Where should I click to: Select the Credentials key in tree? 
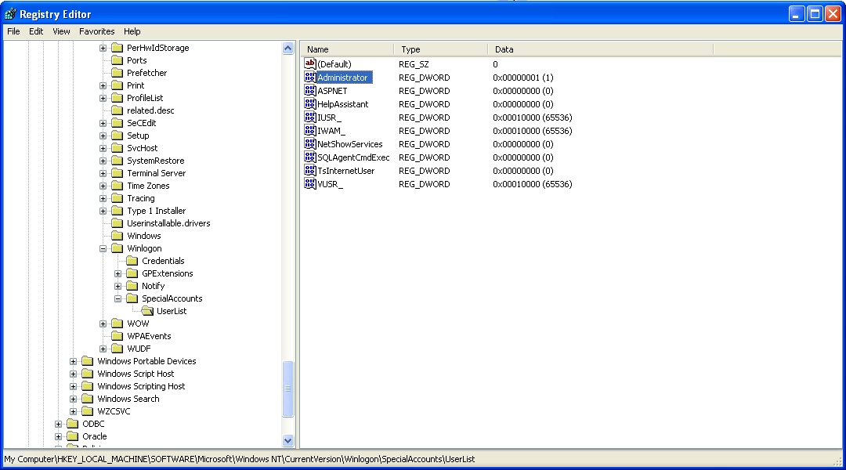163,261
